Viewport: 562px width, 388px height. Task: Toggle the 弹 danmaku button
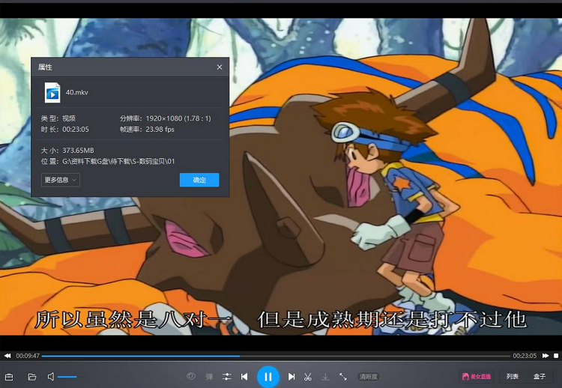pyautogui.click(x=209, y=376)
